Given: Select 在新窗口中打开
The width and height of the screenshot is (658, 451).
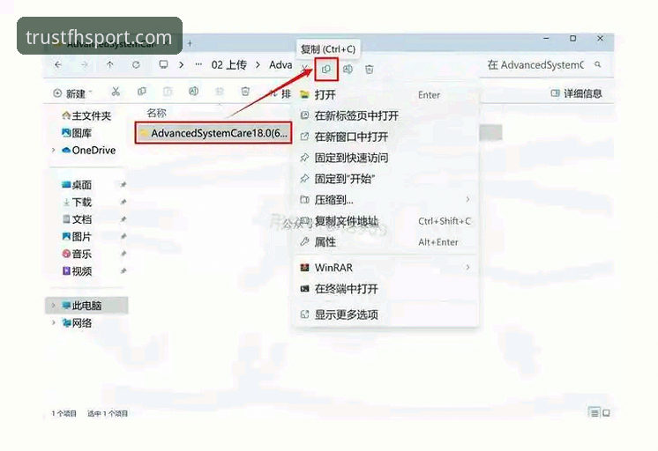Looking at the screenshot, I should [x=385, y=137].
